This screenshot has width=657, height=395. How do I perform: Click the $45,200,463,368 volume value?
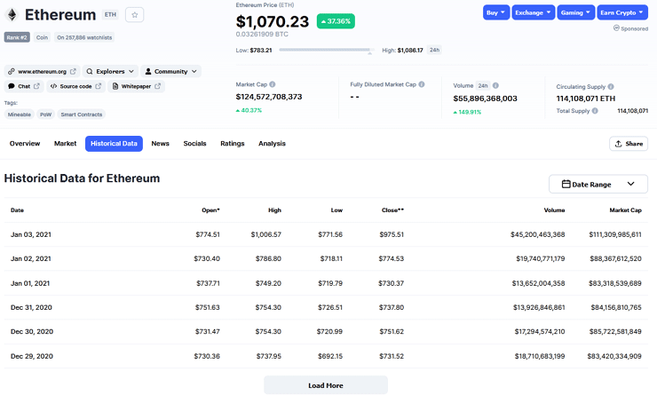(537, 234)
